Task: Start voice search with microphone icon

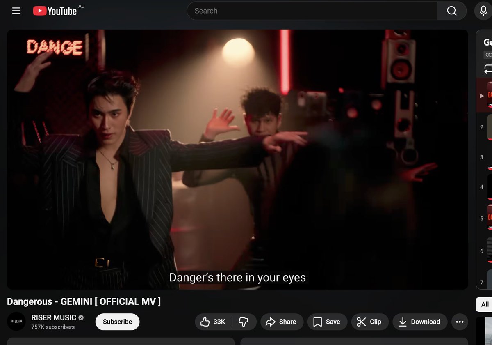Action: [483, 11]
